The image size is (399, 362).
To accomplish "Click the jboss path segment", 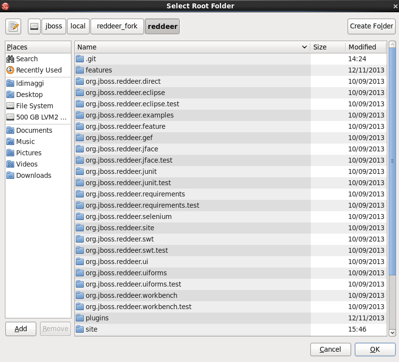I will point(54,26).
